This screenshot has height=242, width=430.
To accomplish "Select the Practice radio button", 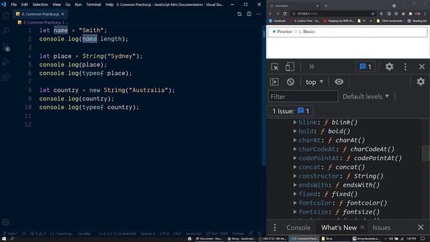I will [x=273, y=32].
